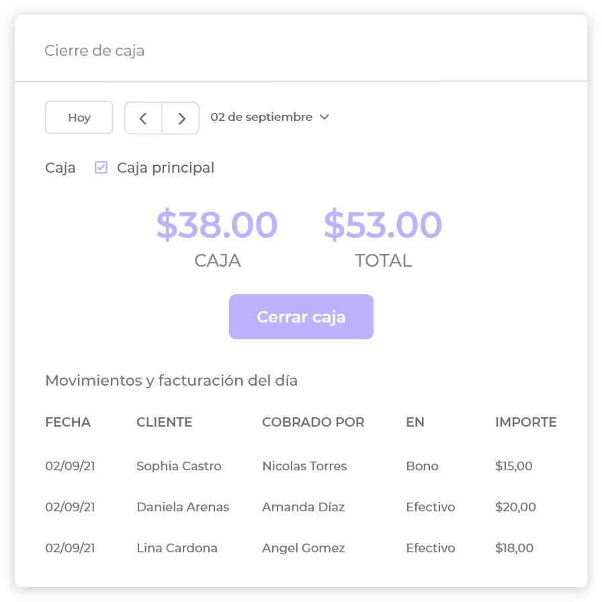Go to the previous day arrow
602x602 pixels.
click(x=143, y=118)
